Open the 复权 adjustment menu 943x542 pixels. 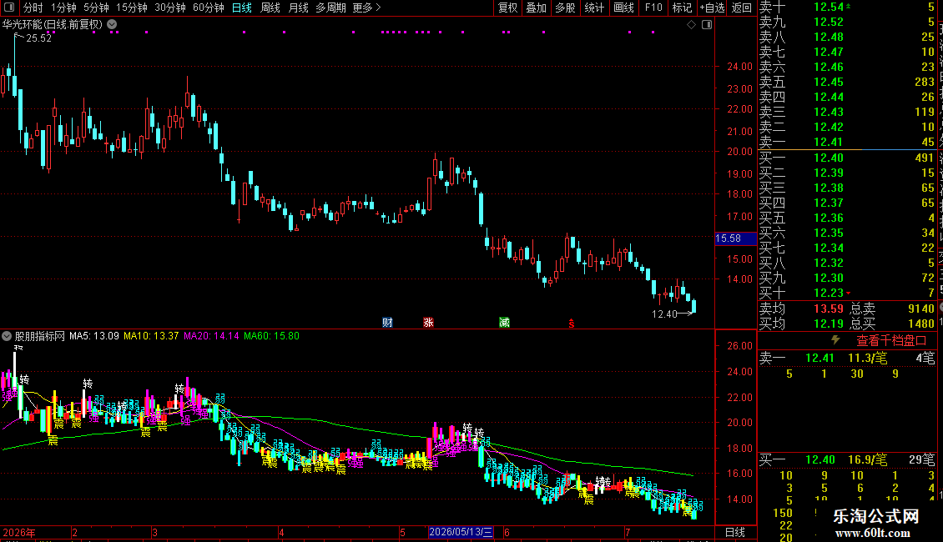click(507, 8)
